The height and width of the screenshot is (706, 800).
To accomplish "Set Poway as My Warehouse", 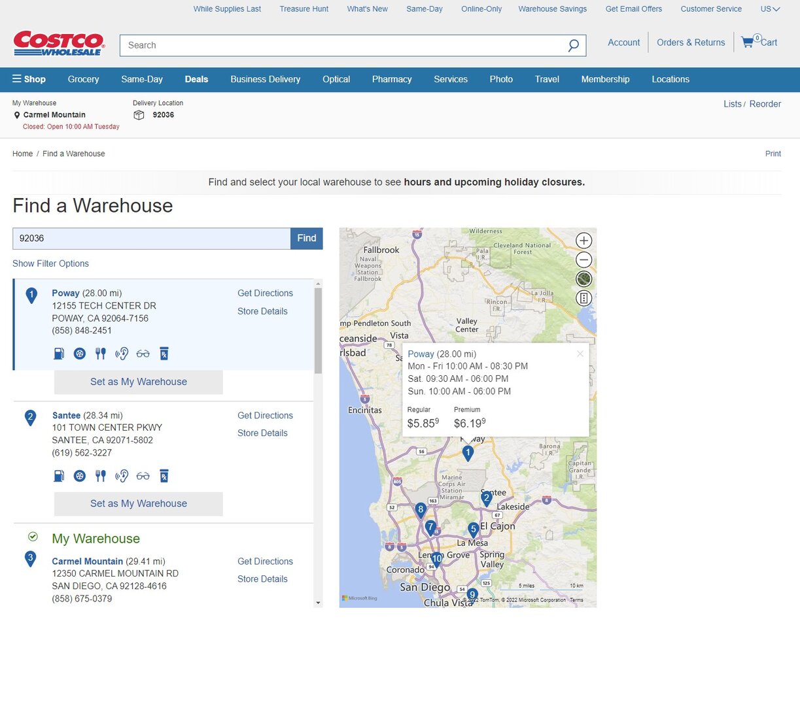I will 139,382.
